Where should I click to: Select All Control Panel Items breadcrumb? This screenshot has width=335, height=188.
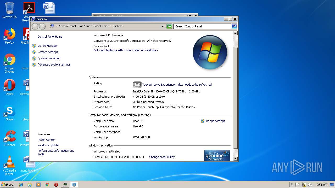[94, 26]
